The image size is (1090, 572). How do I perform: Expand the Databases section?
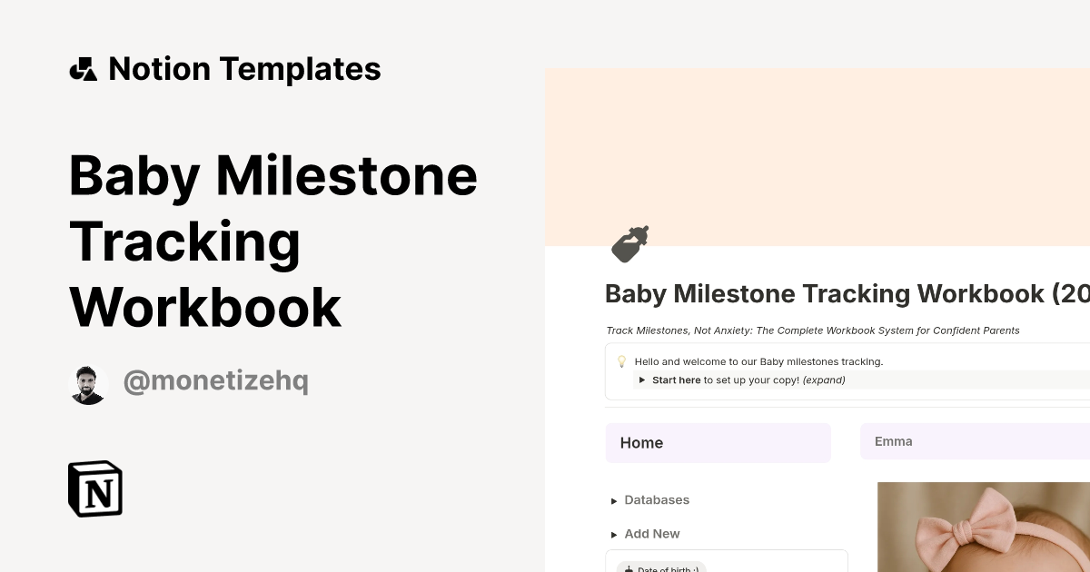pos(657,500)
